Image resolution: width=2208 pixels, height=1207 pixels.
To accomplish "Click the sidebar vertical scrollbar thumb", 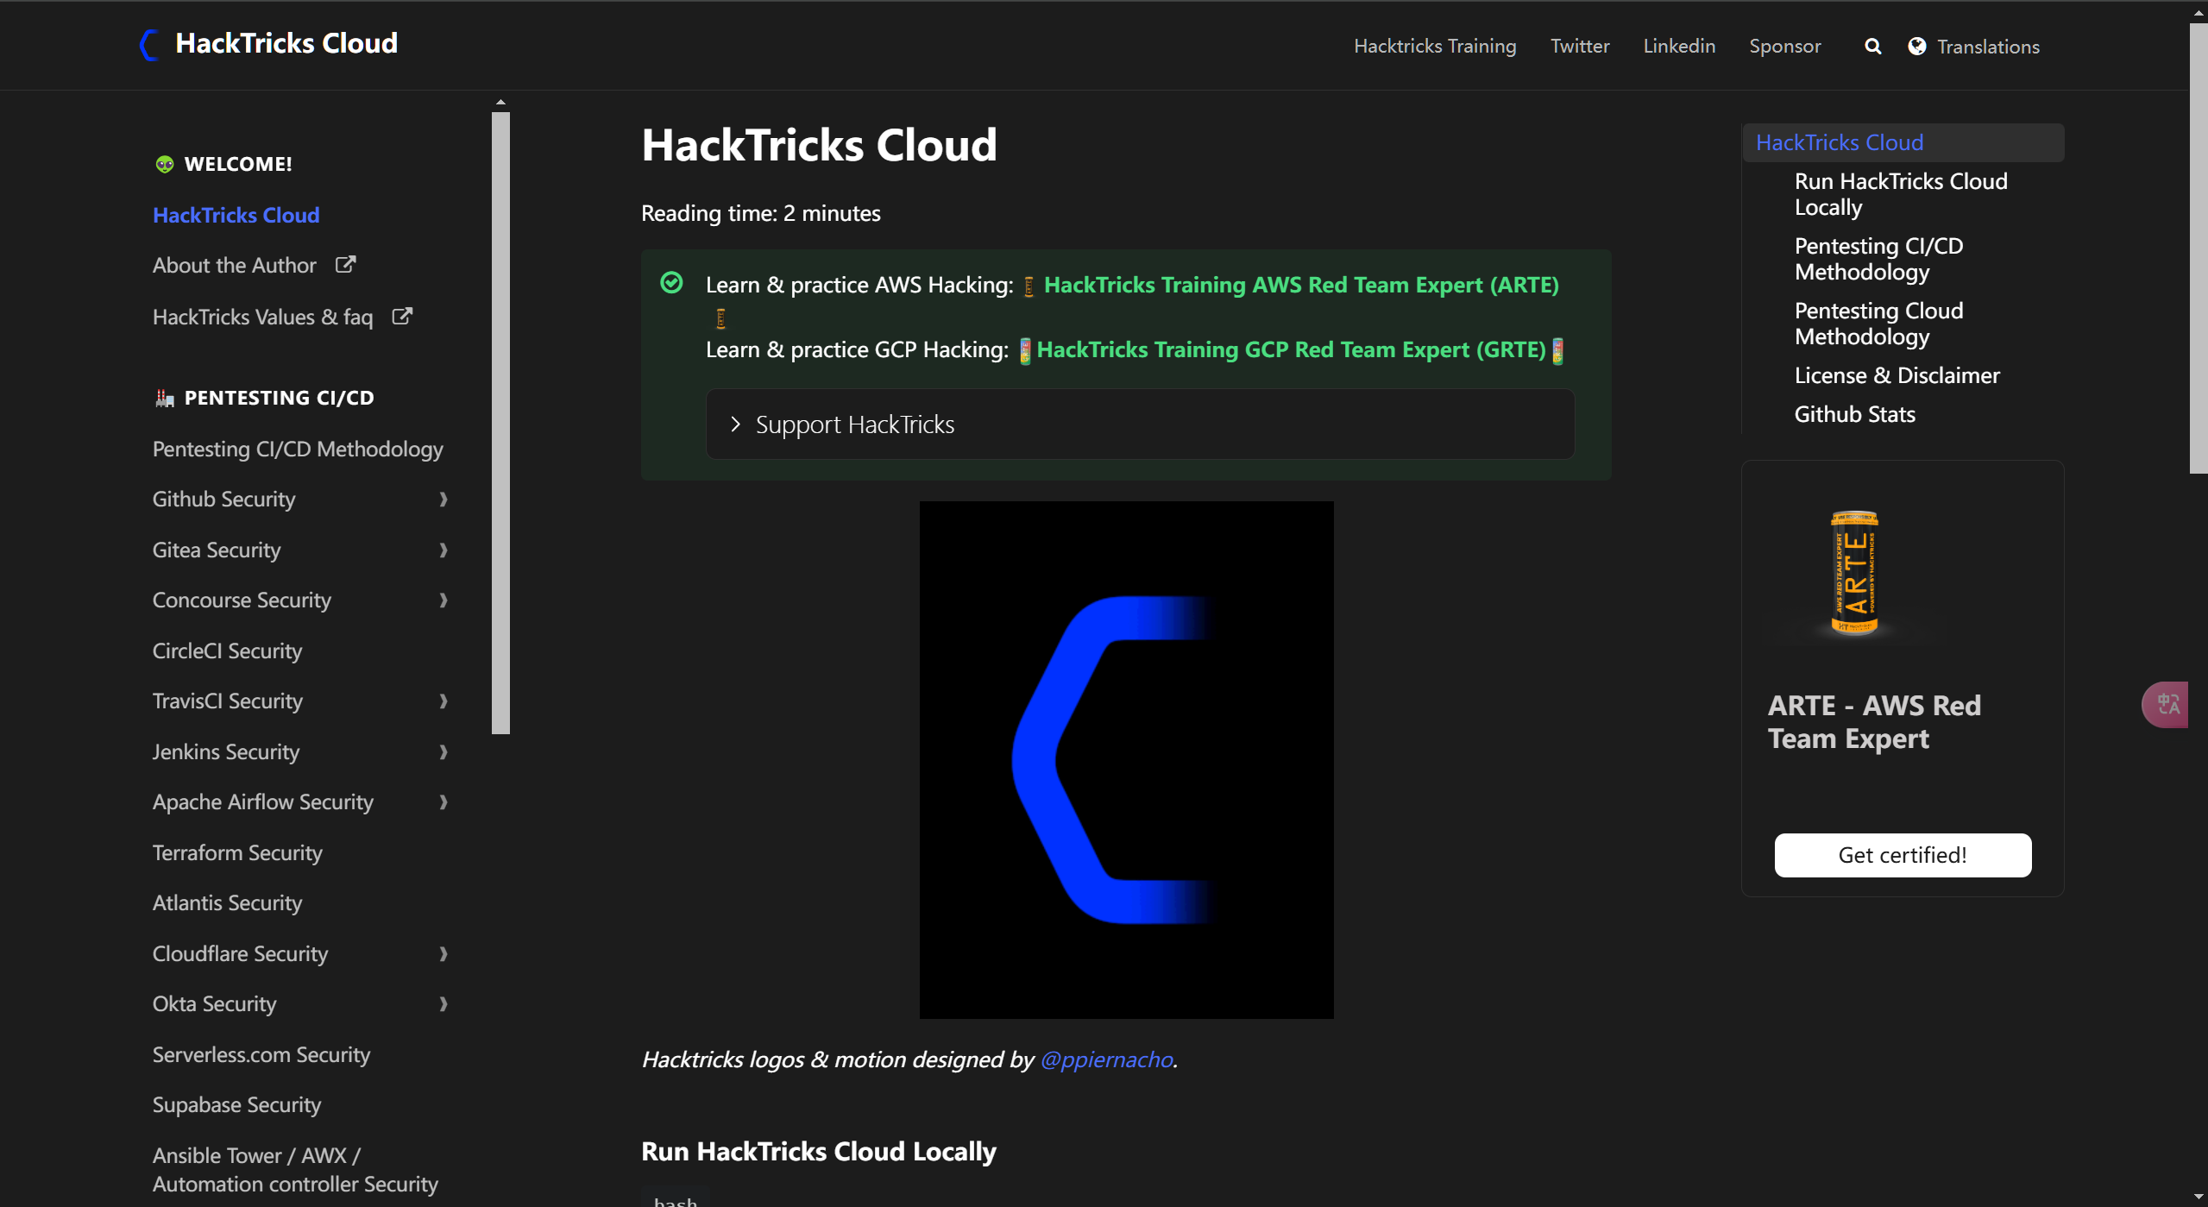I will (500, 423).
